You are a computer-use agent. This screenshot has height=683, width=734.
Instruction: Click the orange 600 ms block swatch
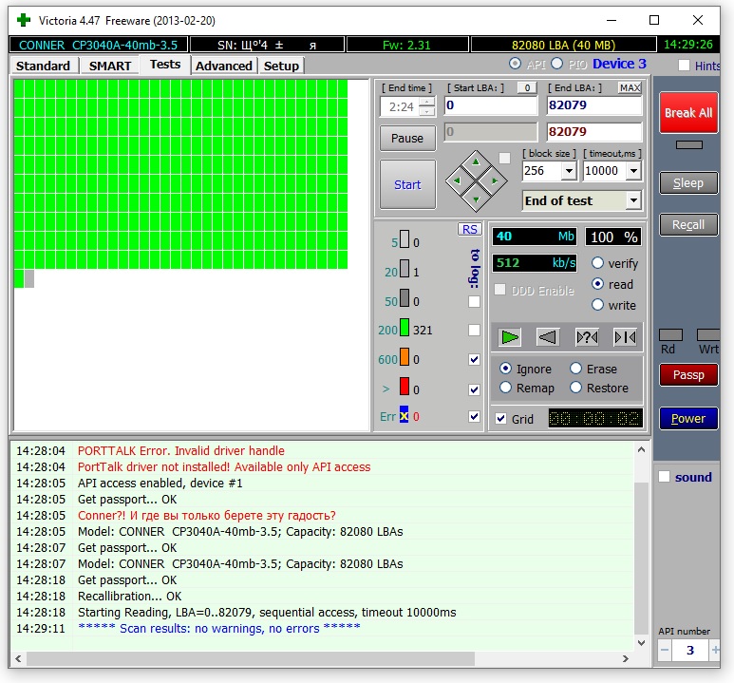pyautogui.click(x=405, y=357)
